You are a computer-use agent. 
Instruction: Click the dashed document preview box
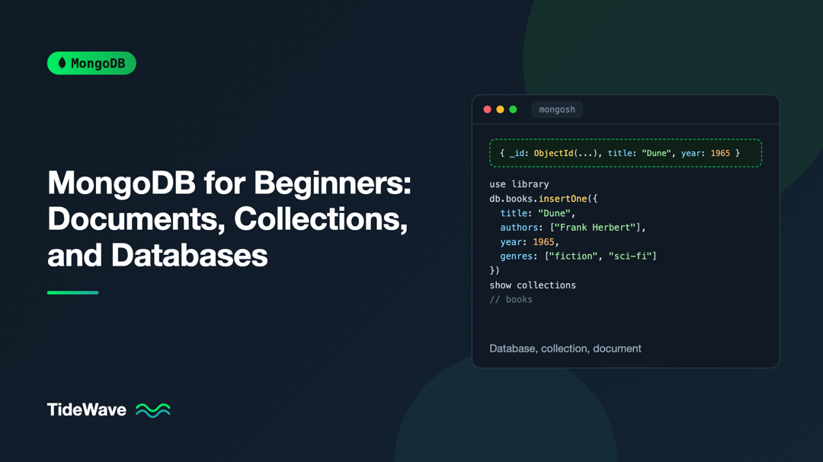tap(626, 153)
